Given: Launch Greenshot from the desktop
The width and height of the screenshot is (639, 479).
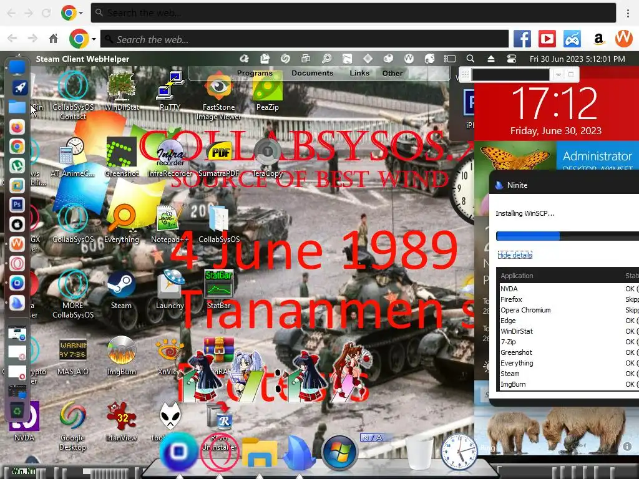Looking at the screenshot, I should pyautogui.click(x=122, y=157).
